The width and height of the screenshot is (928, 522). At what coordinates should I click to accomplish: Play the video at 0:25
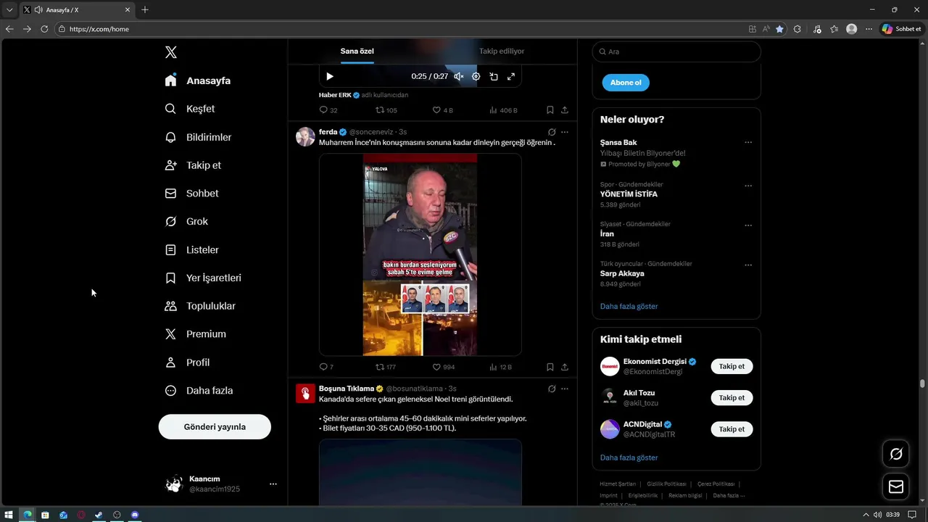pyautogui.click(x=330, y=76)
